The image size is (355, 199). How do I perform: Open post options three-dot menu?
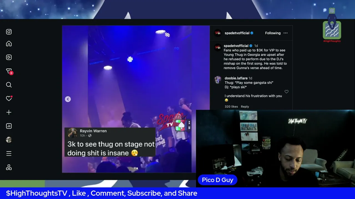click(x=285, y=33)
